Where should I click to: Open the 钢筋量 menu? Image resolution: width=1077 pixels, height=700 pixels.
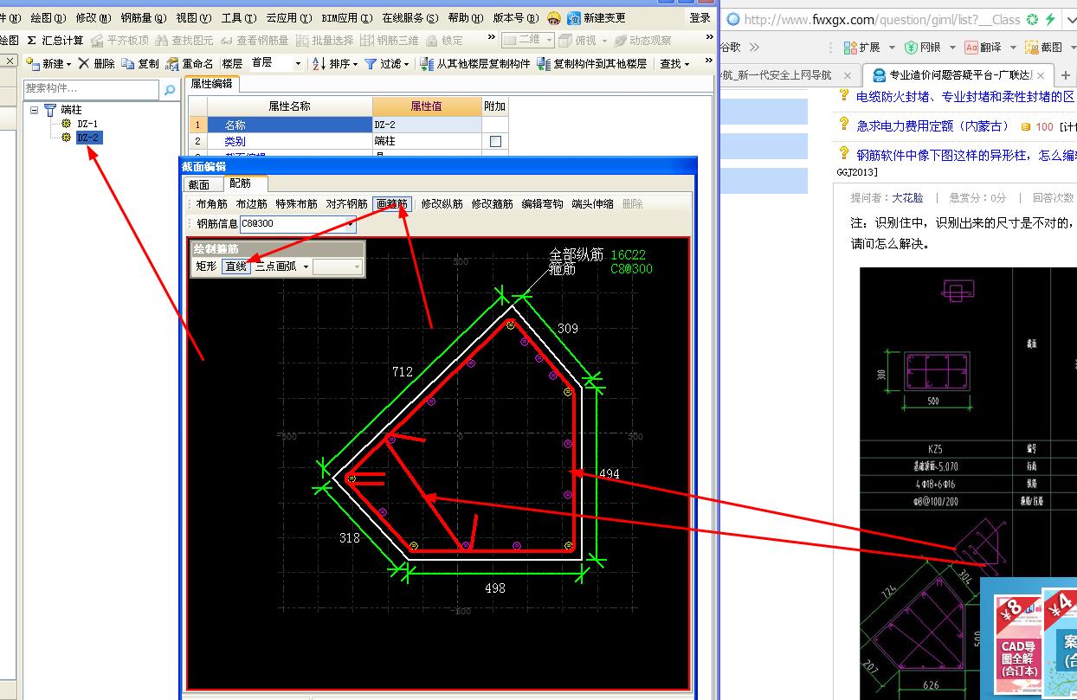[x=144, y=18]
